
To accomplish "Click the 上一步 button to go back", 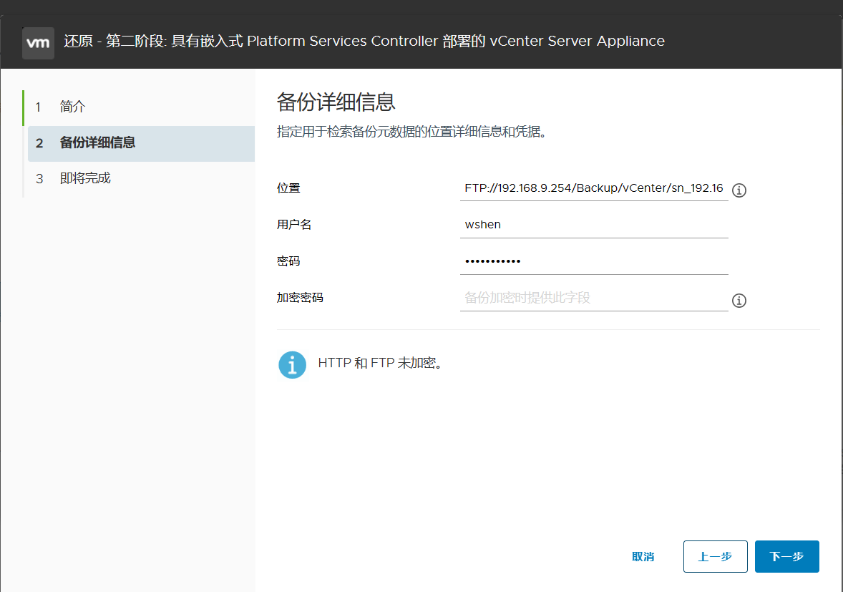I will tap(715, 557).
